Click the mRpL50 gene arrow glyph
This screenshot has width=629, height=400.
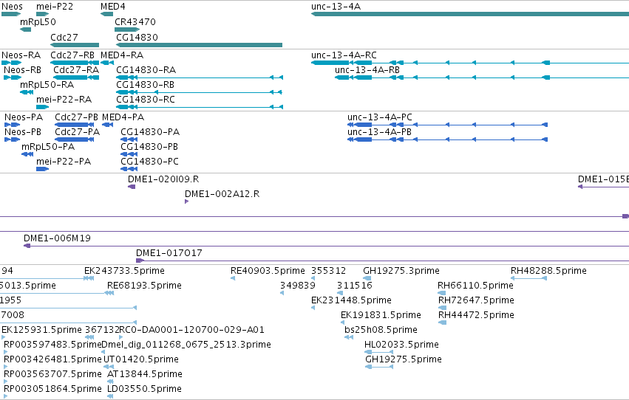[x=25, y=30]
